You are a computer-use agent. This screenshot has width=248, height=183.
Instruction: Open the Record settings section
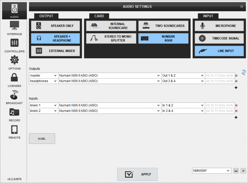coord(14,114)
